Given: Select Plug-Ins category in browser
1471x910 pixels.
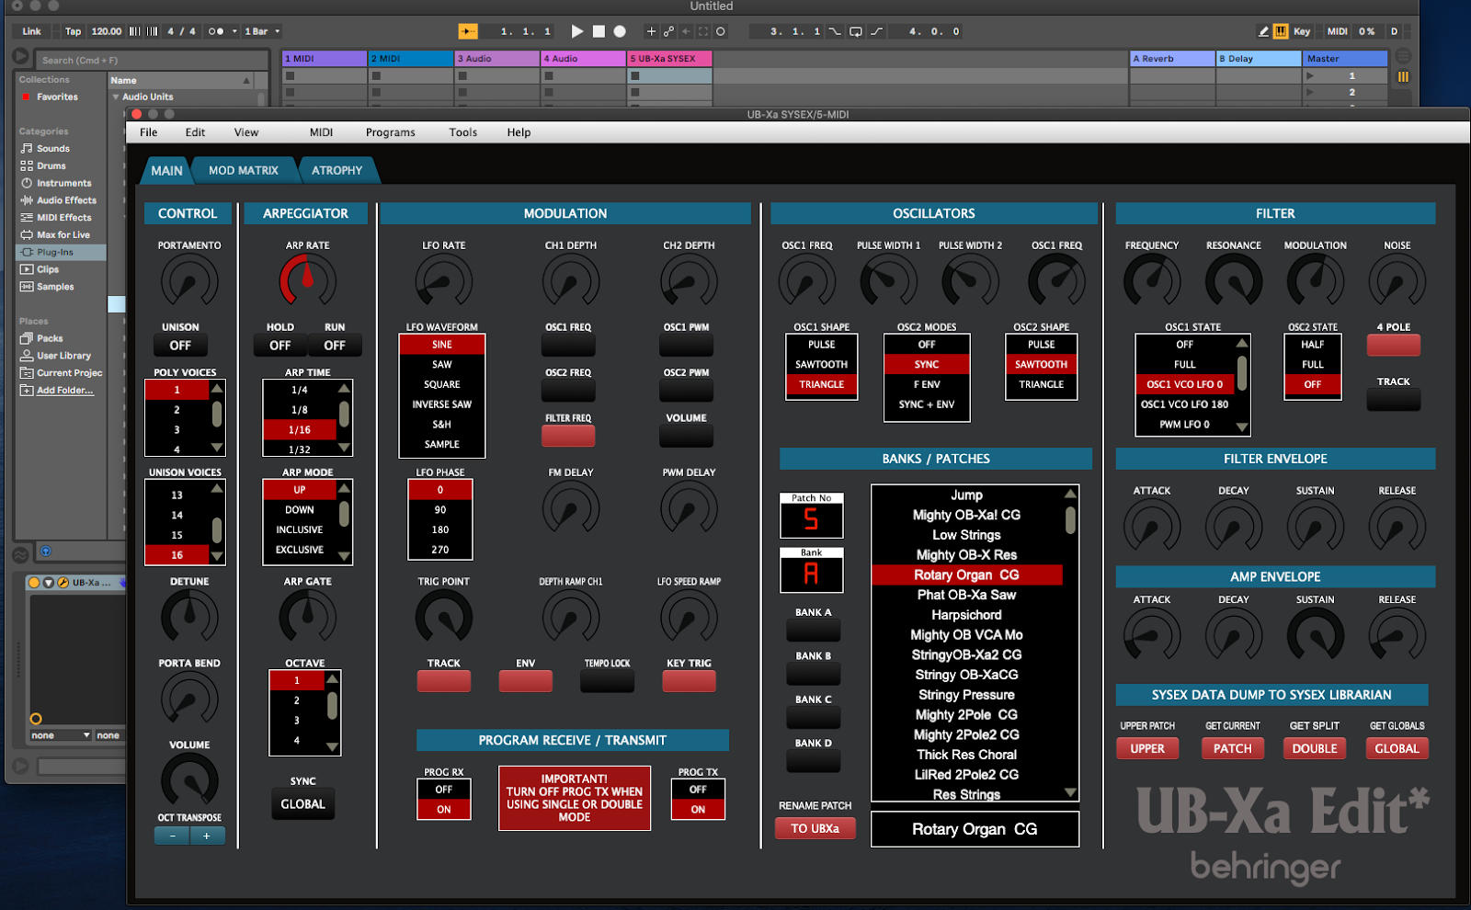Looking at the screenshot, I should (x=61, y=252).
